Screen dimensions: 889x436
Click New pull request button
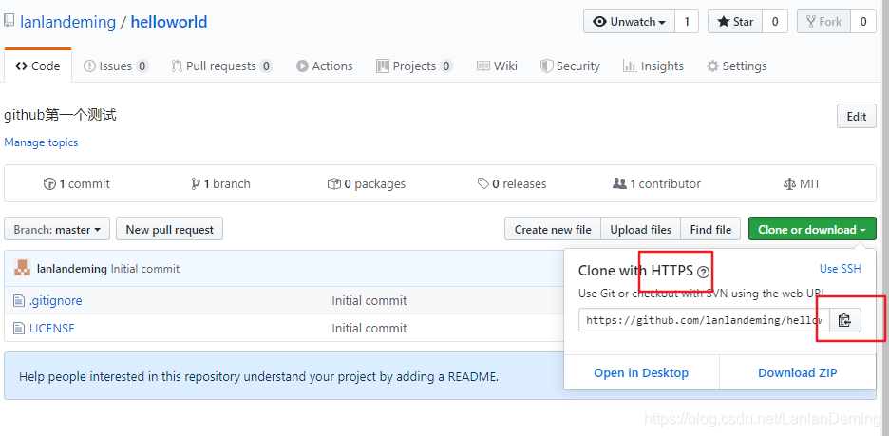pyautogui.click(x=169, y=229)
